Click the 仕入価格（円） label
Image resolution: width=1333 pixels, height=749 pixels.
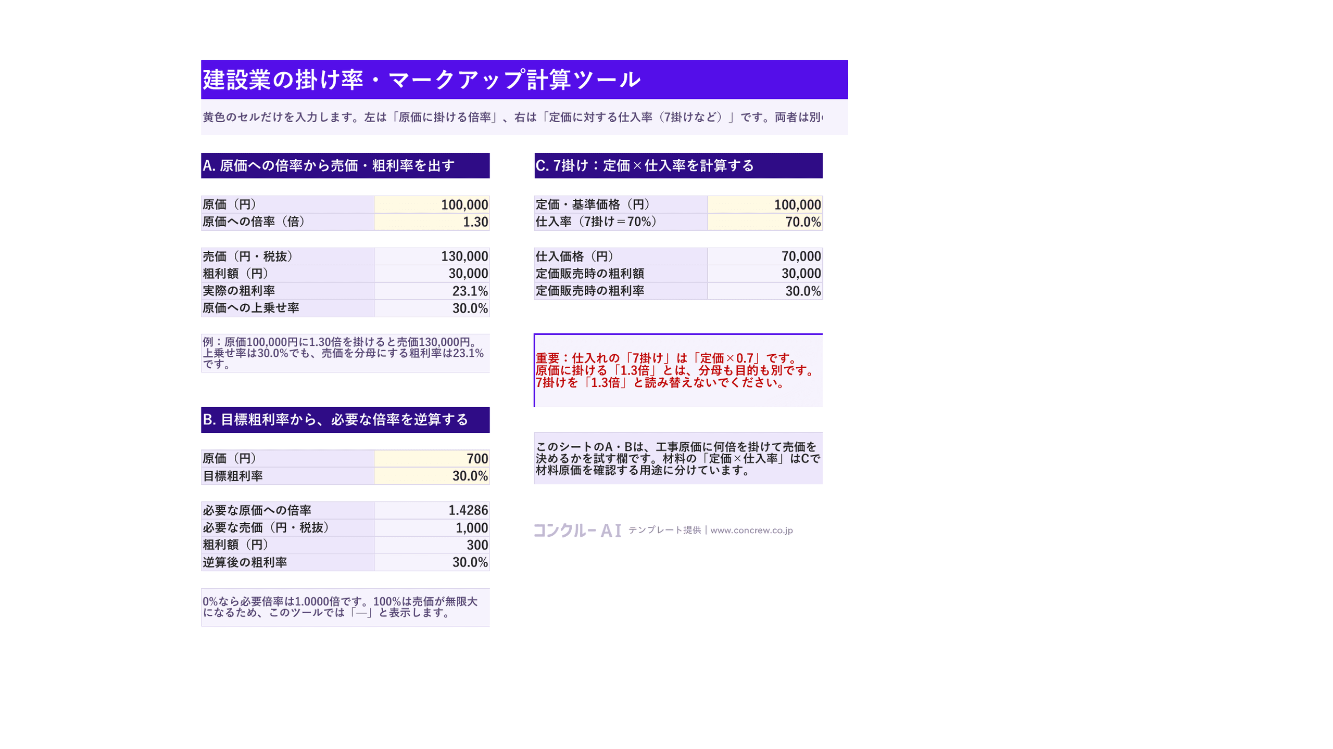[620, 256]
